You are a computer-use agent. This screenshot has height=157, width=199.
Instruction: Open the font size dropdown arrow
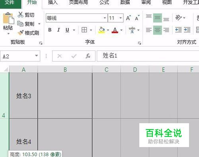[121, 18]
